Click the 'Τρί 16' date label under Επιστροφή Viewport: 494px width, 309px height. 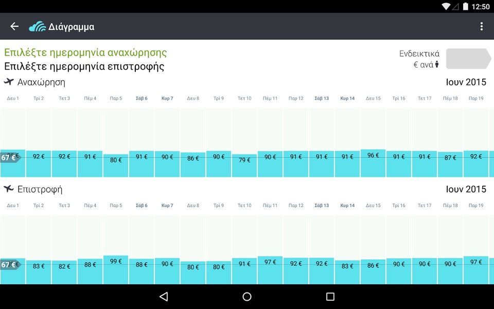(x=399, y=205)
